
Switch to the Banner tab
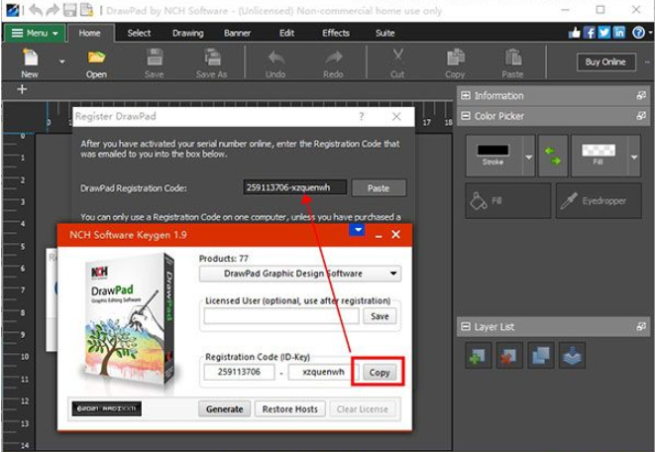(x=237, y=33)
